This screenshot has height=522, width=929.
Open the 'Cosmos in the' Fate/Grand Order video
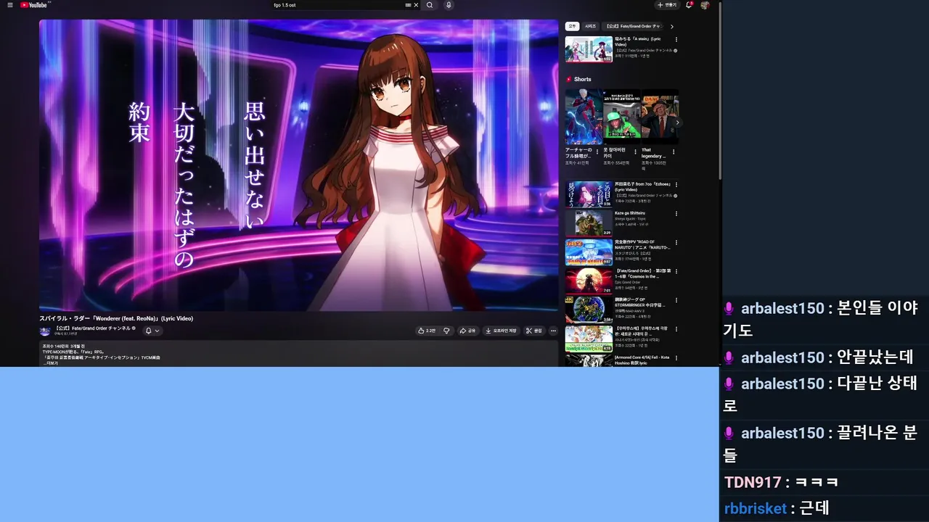[589, 281]
